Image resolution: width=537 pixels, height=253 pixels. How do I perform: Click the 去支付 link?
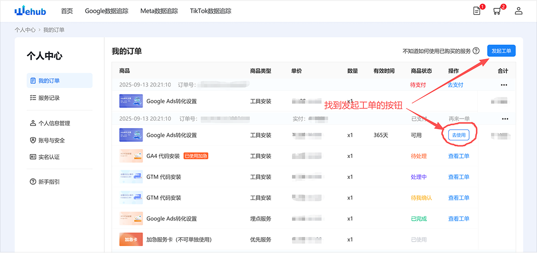pyautogui.click(x=455, y=85)
